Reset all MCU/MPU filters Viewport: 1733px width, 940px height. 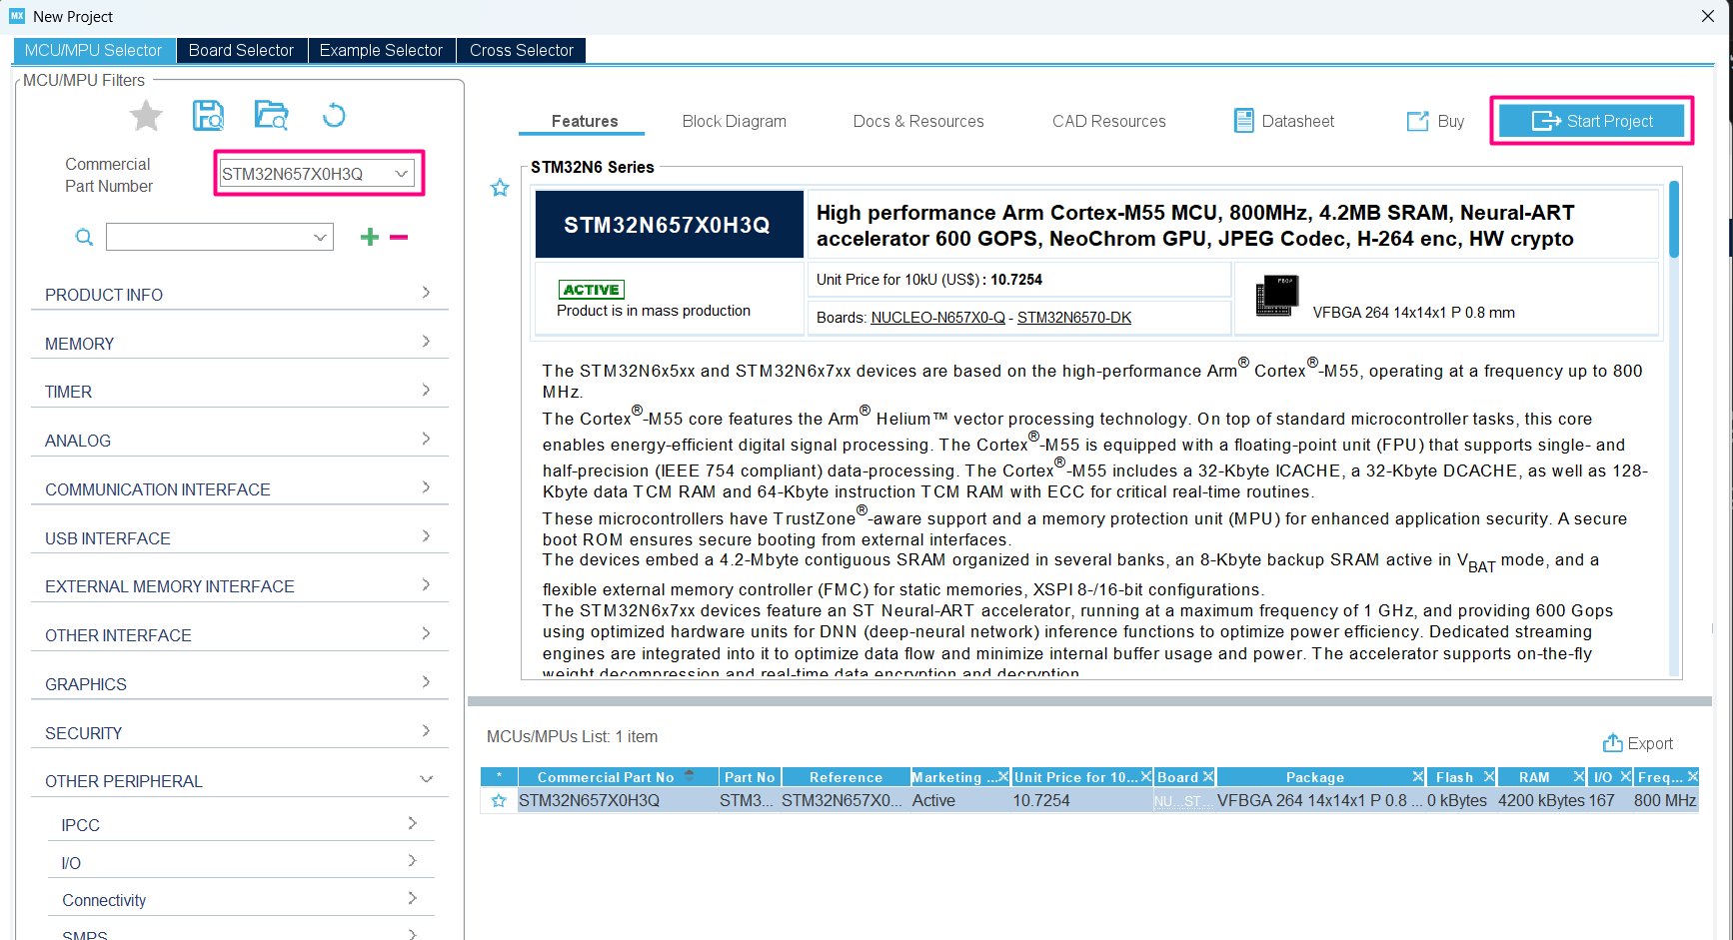pyautogui.click(x=334, y=115)
